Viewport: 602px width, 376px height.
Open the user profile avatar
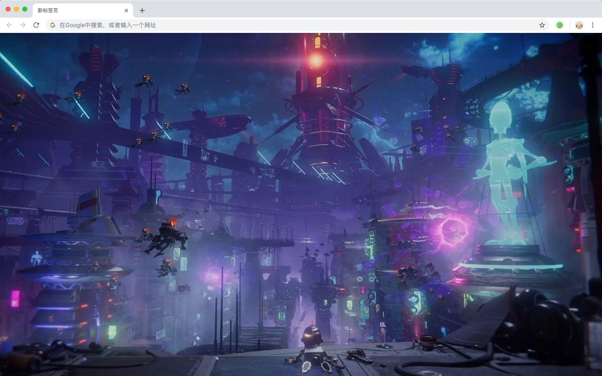pos(579,25)
